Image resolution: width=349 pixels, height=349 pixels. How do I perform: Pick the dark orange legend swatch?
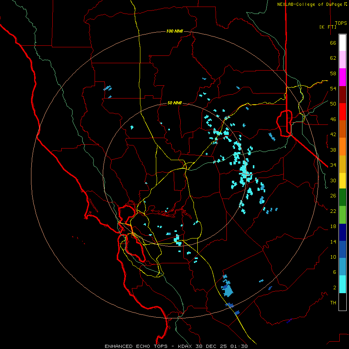click(x=342, y=129)
